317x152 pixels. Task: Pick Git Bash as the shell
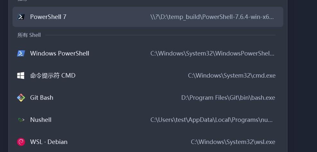click(x=148, y=97)
